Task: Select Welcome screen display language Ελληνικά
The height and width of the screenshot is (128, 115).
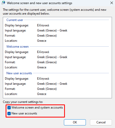Action: tap(43, 52)
